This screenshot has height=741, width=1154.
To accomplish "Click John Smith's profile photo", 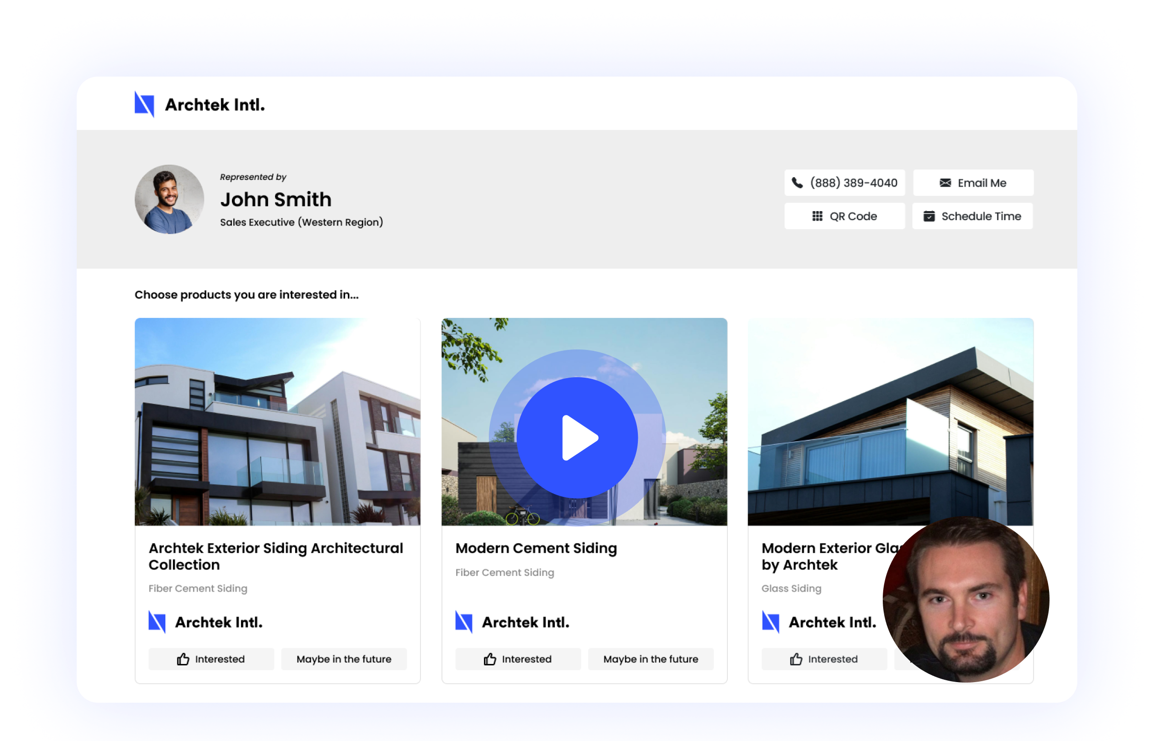I will pos(169,199).
